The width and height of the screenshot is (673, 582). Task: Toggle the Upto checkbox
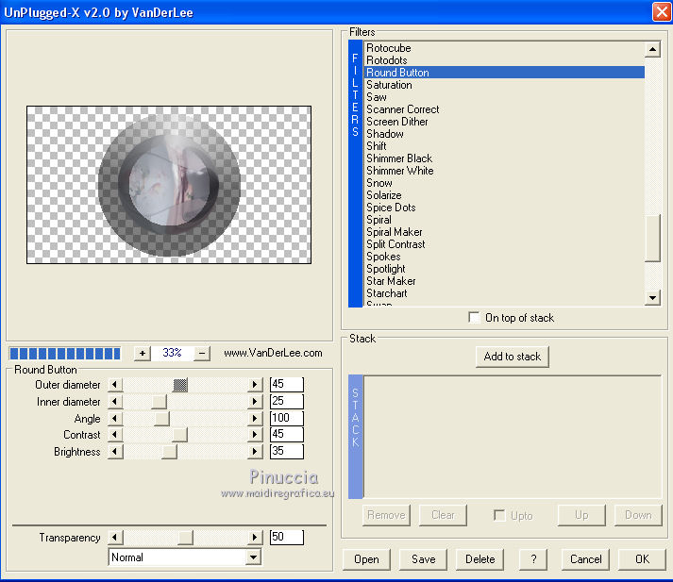coord(499,515)
